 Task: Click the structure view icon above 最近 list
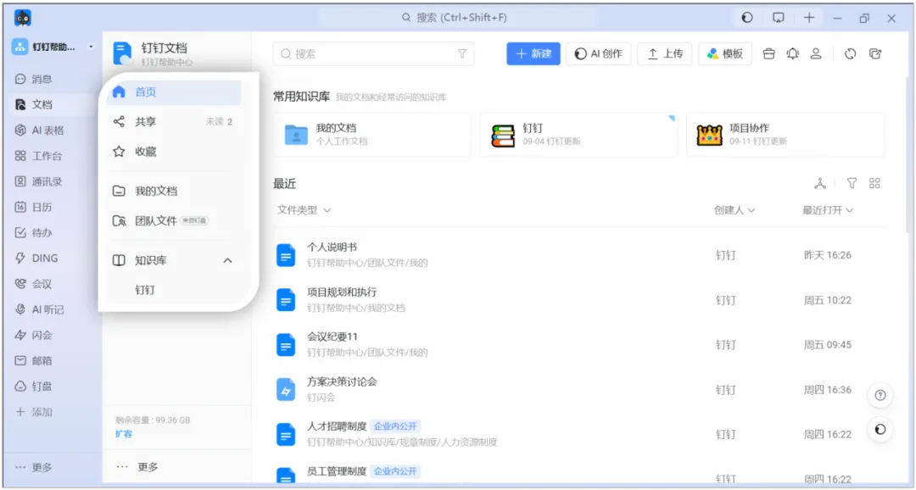click(820, 183)
